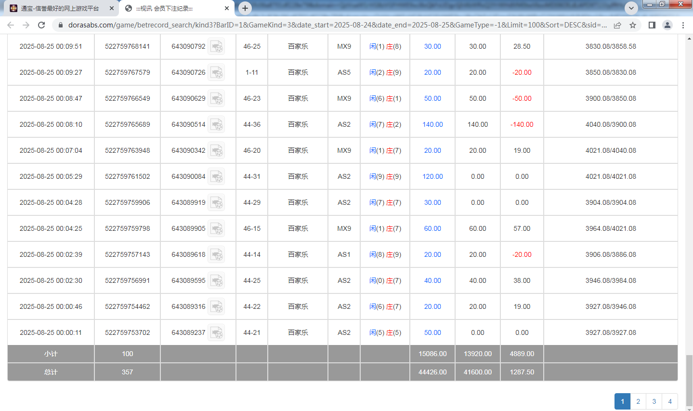Click the forward navigation arrow

click(x=26, y=25)
